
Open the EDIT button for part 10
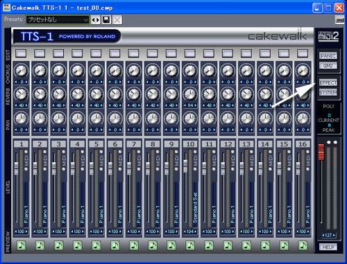click(190, 53)
